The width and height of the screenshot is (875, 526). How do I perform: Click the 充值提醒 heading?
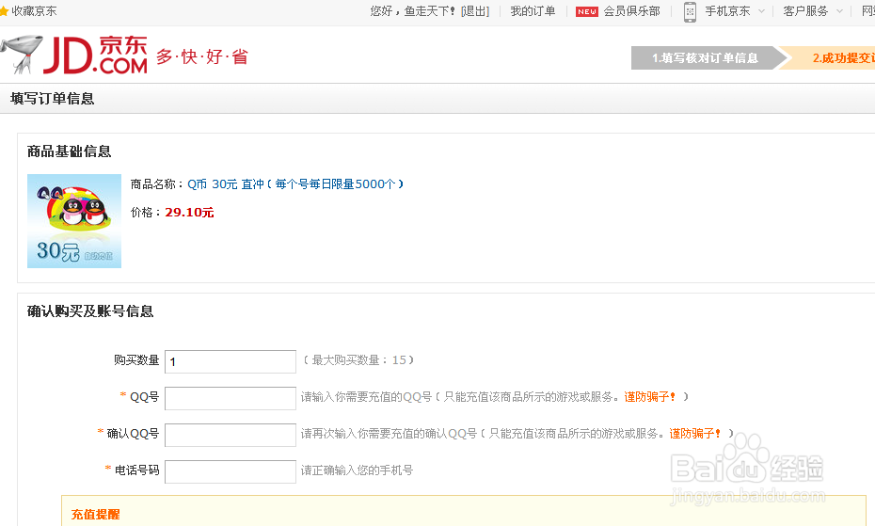click(95, 515)
